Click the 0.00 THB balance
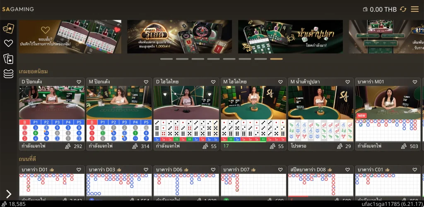The width and height of the screenshot is (424, 207). [383, 10]
